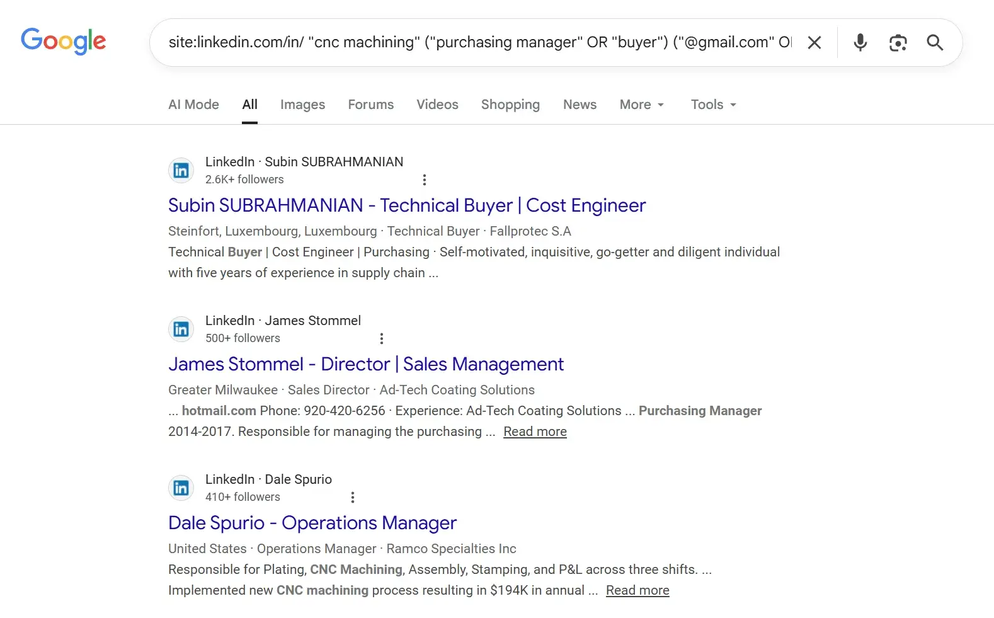Click LinkedIn favicon beside Dale Spurio
The width and height of the screenshot is (994, 618).
tap(181, 488)
